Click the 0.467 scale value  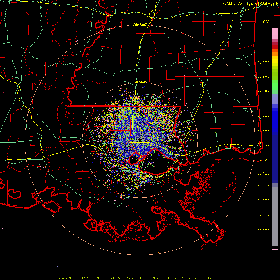(x=264, y=173)
